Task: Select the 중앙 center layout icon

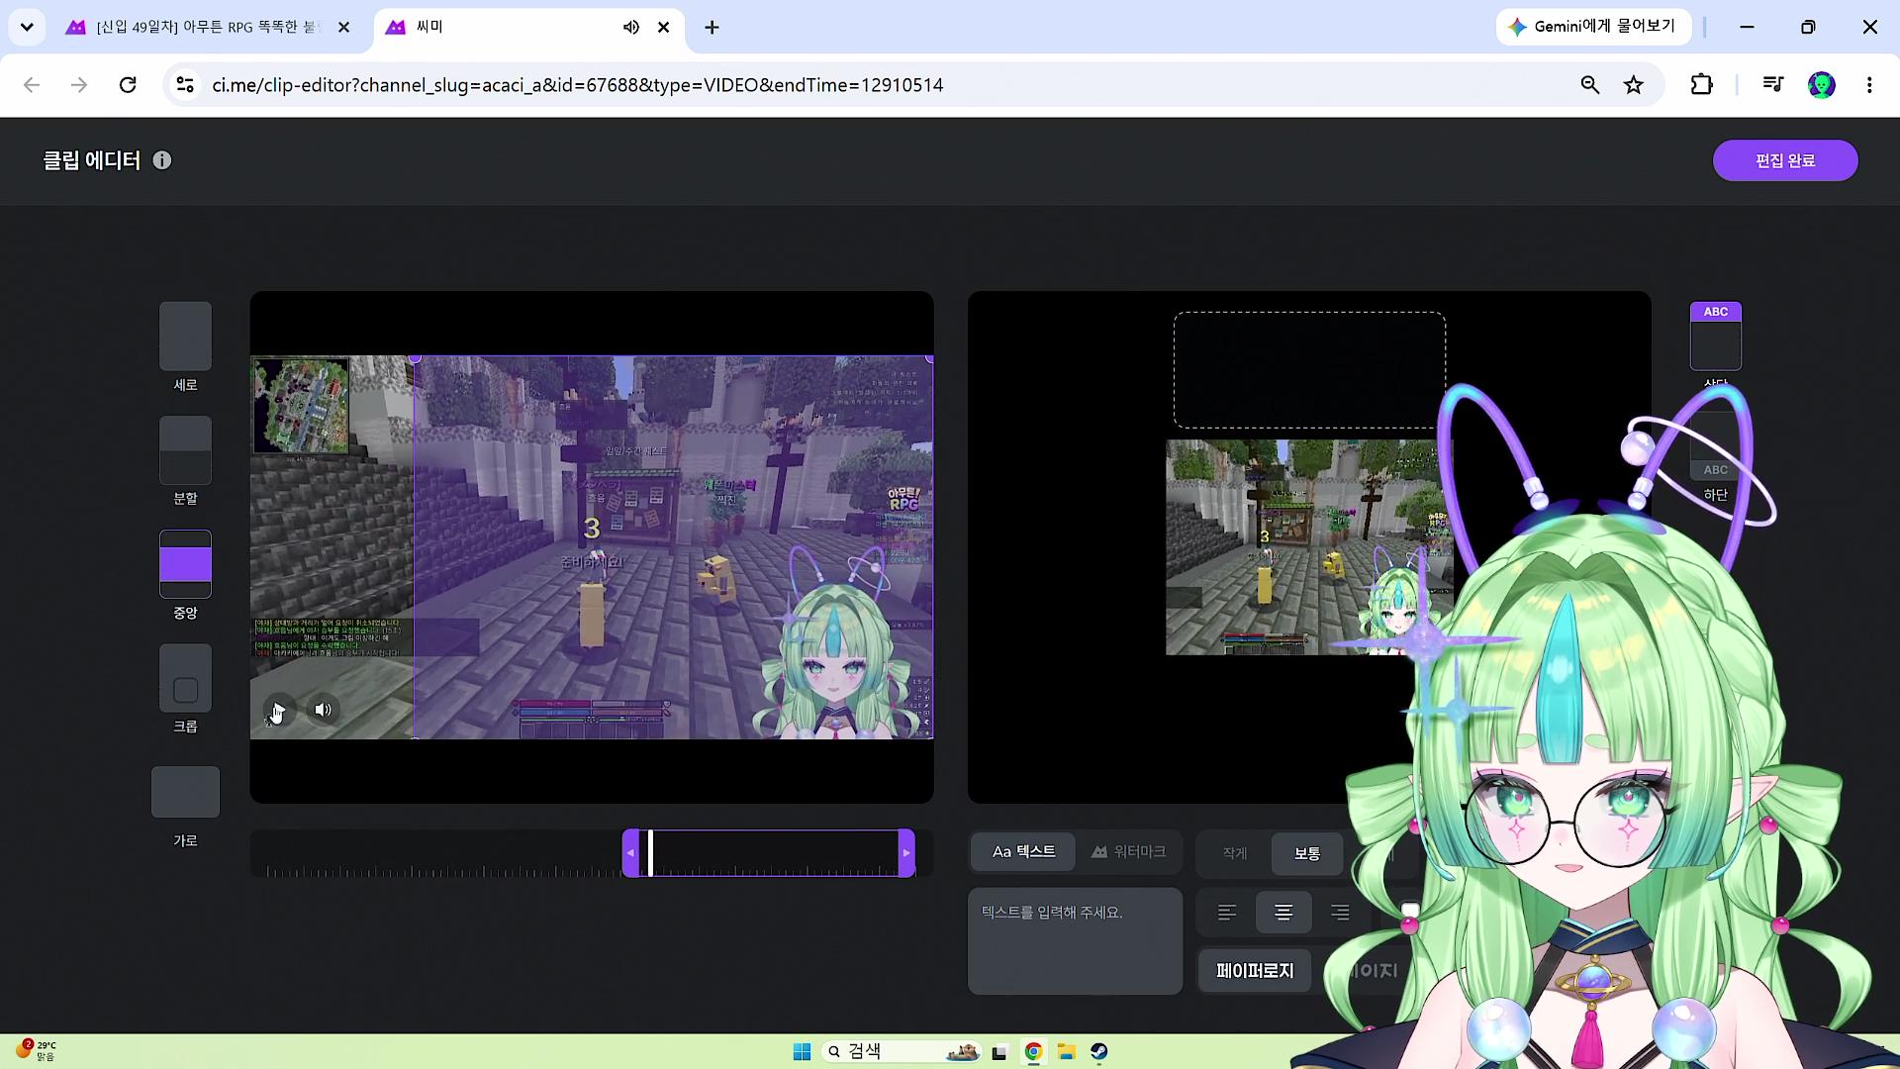Action: click(x=185, y=564)
